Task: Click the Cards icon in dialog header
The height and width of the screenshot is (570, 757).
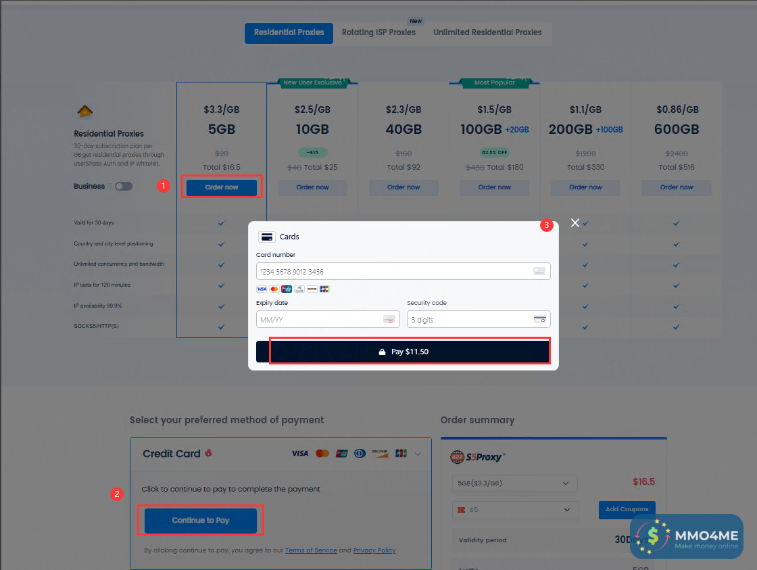Action: 267,237
